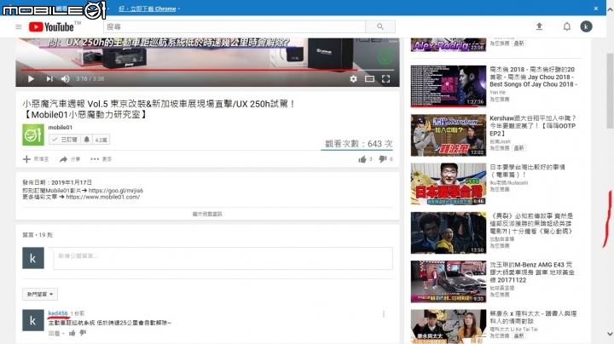Screen dimensions: 614x344
Task: Open the mobile01 channel avatar
Action: point(33,135)
